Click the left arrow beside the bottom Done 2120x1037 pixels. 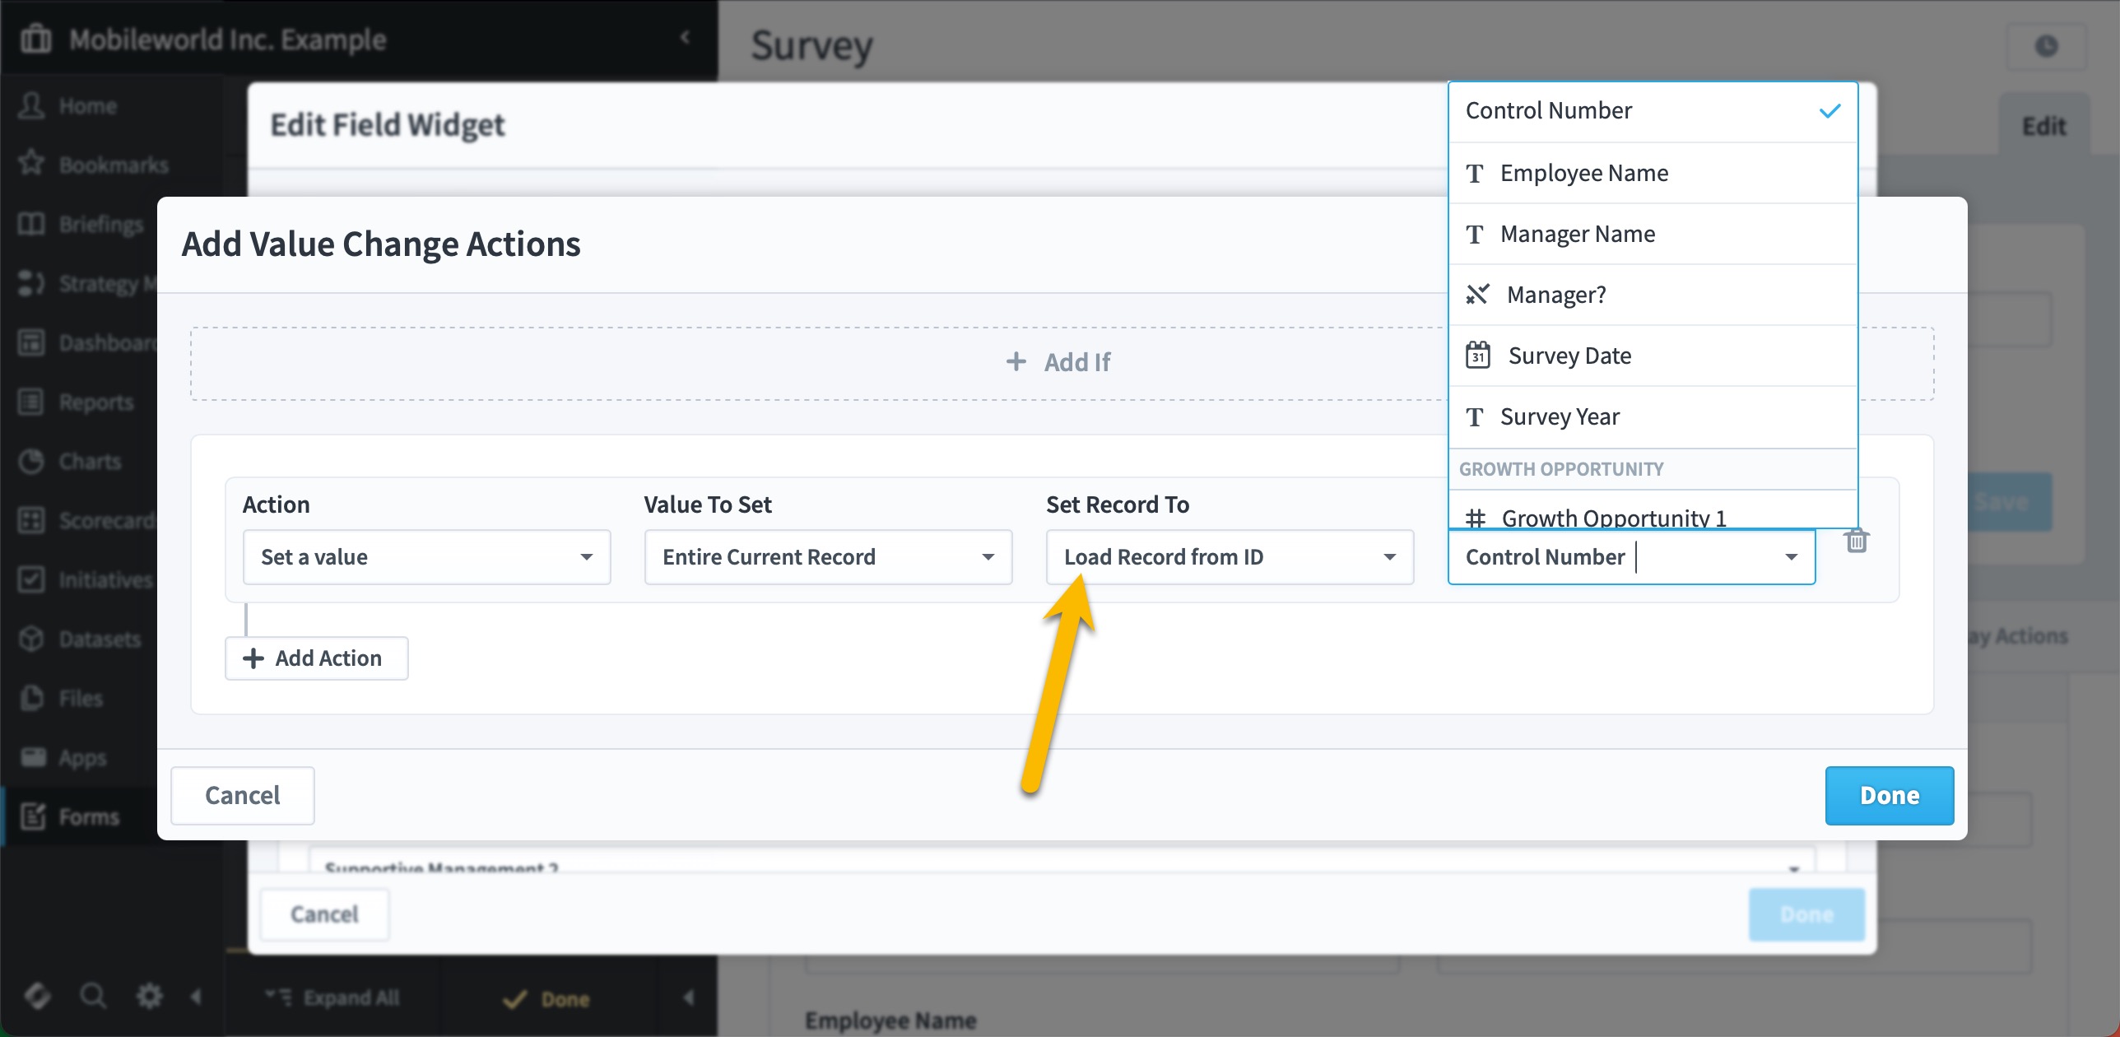(688, 997)
